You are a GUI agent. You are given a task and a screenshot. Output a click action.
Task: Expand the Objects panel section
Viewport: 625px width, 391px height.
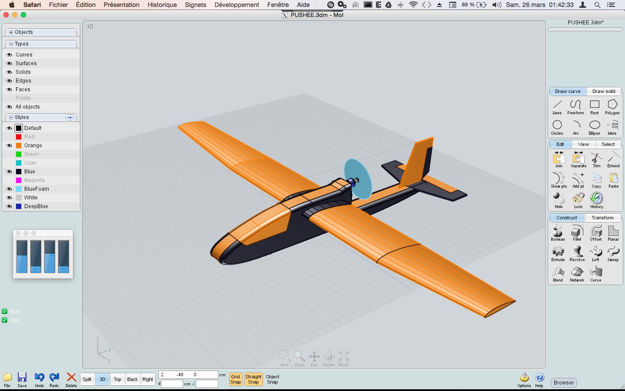[x=11, y=32]
